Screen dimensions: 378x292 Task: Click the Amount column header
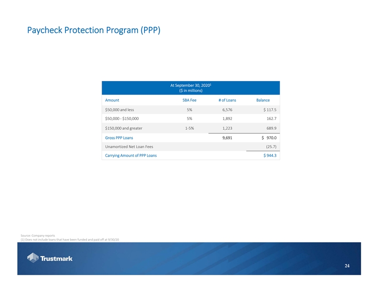point(112,100)
